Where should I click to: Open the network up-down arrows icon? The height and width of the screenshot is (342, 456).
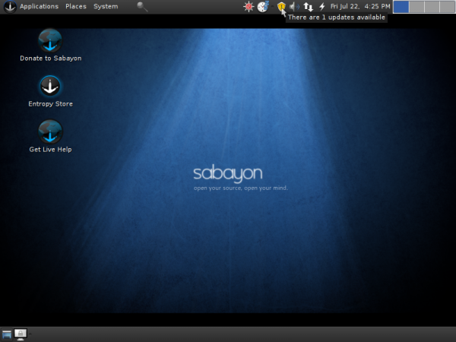309,6
